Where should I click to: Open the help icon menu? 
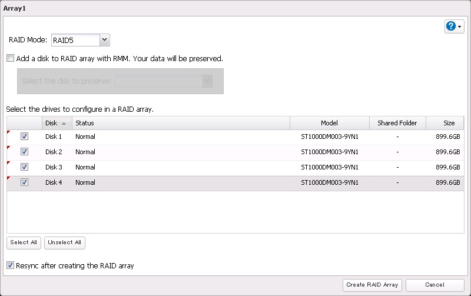(455, 26)
